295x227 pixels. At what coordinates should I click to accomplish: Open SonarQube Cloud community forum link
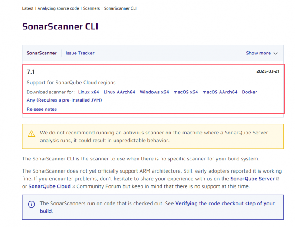click(49, 186)
